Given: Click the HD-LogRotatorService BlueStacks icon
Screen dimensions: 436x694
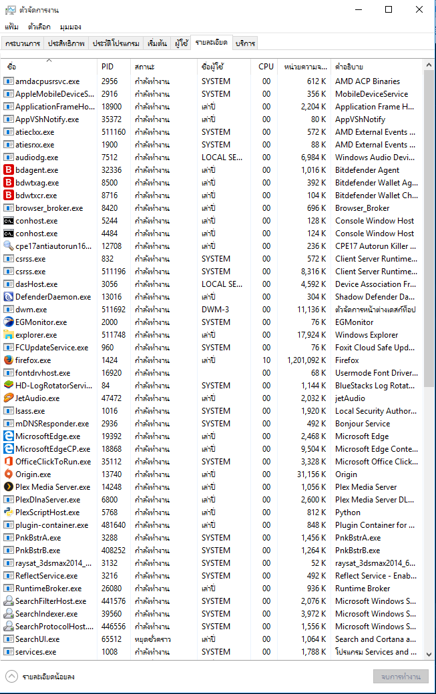Looking at the screenshot, I should pyautogui.click(x=9, y=386).
